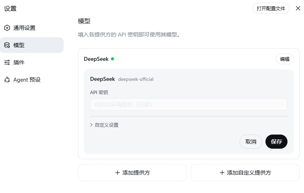Click the 设置 dialog title
Screen dimensions: 304x193
(10, 9)
